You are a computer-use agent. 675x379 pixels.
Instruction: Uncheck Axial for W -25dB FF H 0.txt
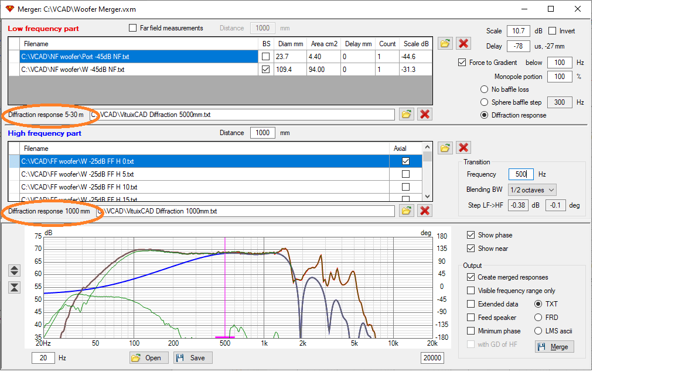[405, 161]
